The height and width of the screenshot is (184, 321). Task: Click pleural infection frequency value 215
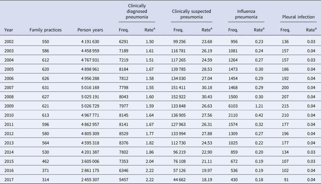[285, 108]
